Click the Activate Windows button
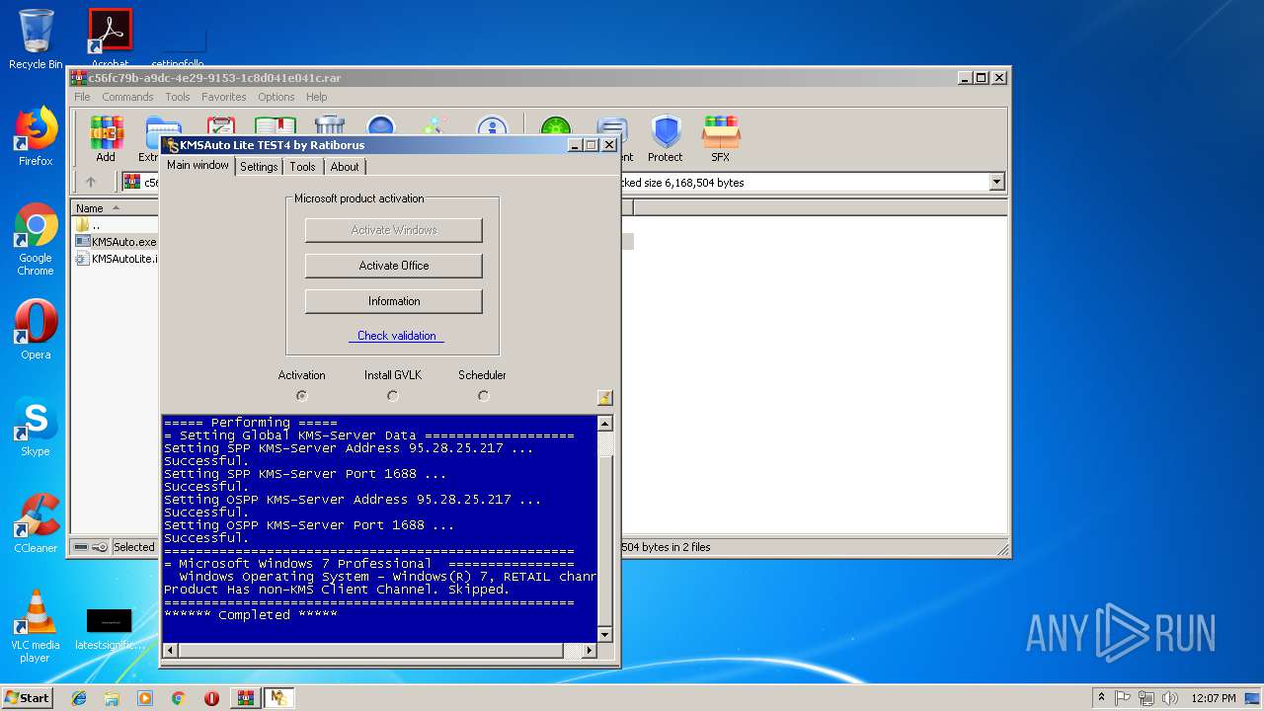 point(394,230)
